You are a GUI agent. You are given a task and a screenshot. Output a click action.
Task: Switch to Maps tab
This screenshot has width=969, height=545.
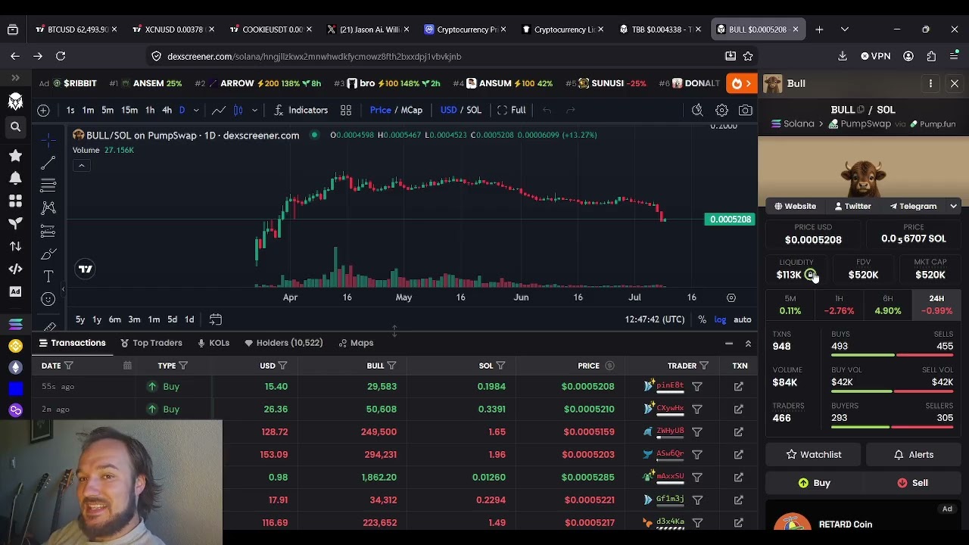[356, 343]
